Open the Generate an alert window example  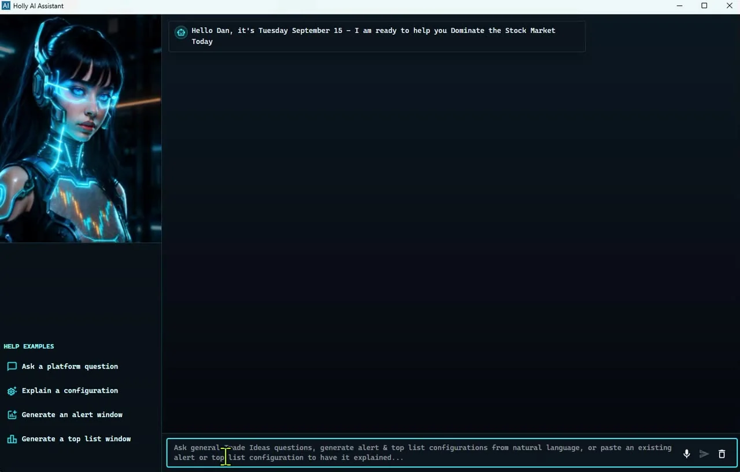pyautogui.click(x=72, y=415)
